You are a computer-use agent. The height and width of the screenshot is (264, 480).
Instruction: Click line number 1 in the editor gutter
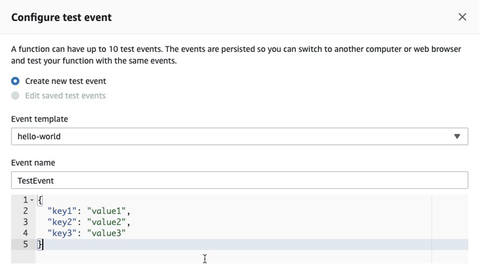[25, 200]
